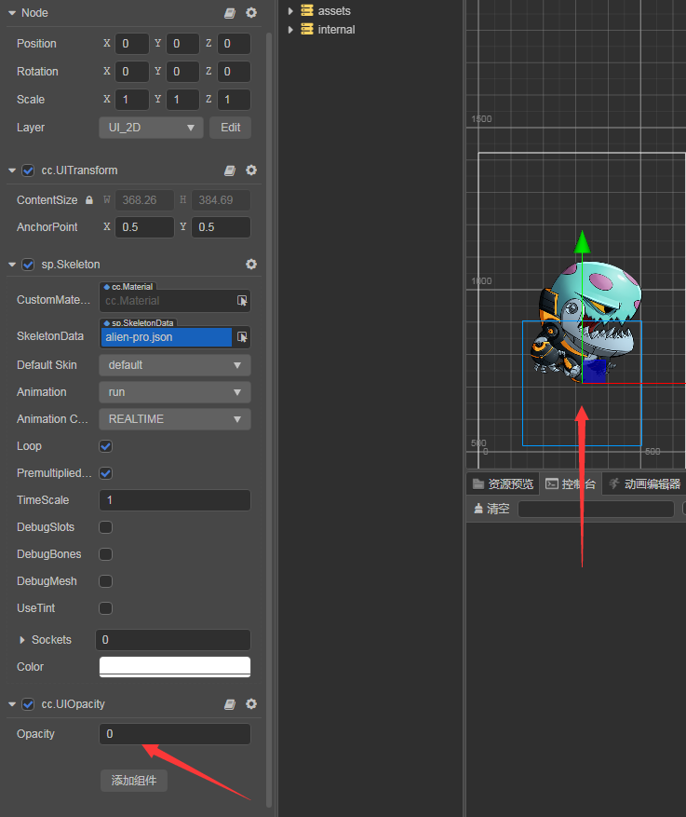Click the 添加组件 button
Image resolution: width=686 pixels, height=817 pixels.
(134, 781)
